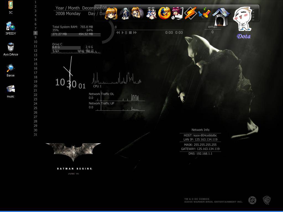Click the 'HOST: kaze-804ce66d6c' line
Screen dimensions: 283x212
click(200, 135)
